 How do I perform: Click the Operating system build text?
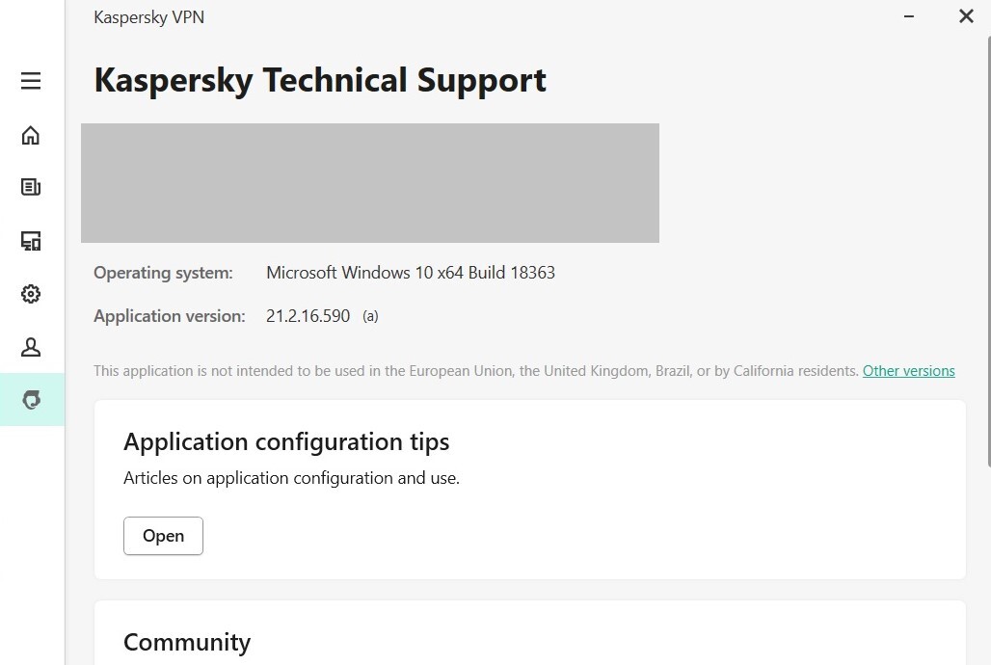pyautogui.click(x=410, y=273)
